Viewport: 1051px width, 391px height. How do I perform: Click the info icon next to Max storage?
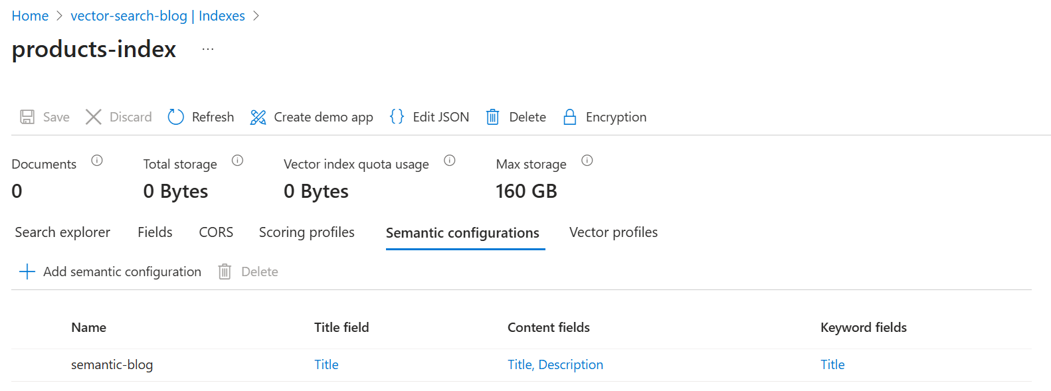[587, 160]
